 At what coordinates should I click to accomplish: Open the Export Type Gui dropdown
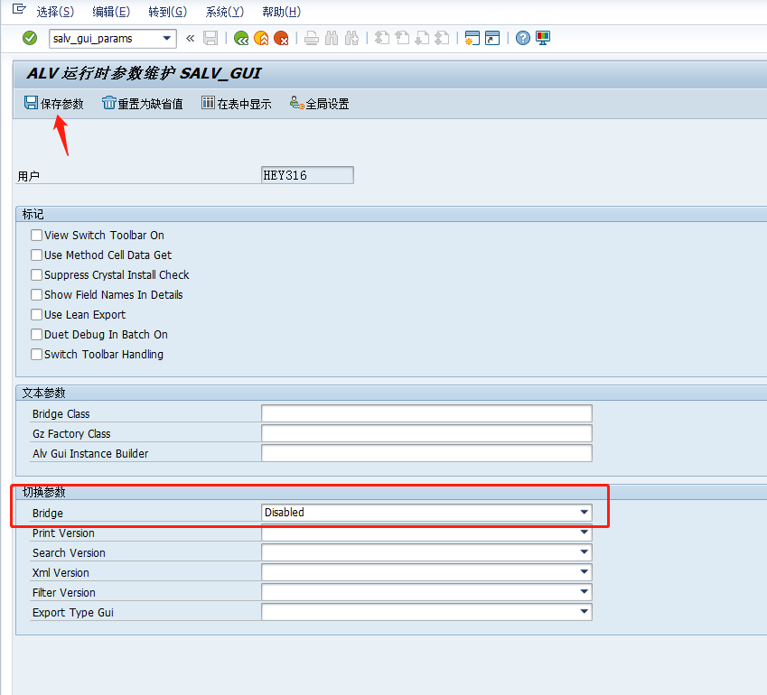coord(582,611)
